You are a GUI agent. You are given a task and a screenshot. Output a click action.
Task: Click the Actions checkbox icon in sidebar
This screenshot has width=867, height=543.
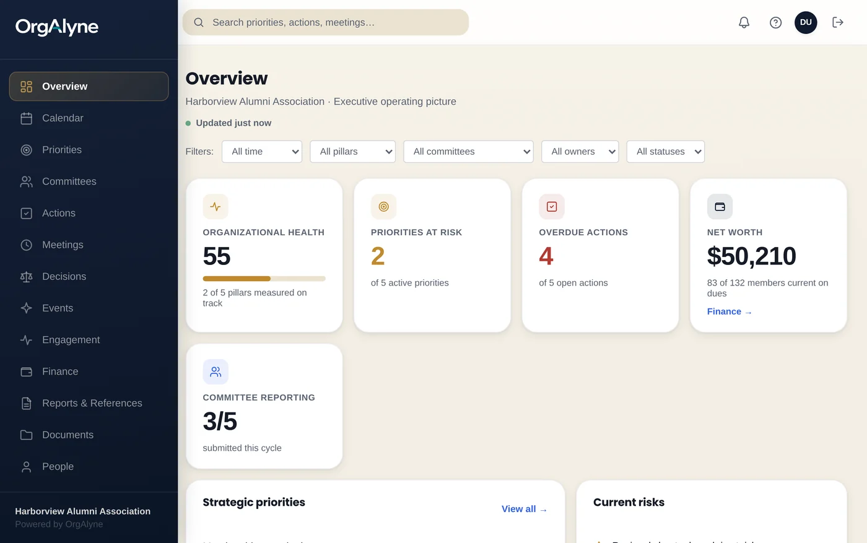[x=26, y=213]
